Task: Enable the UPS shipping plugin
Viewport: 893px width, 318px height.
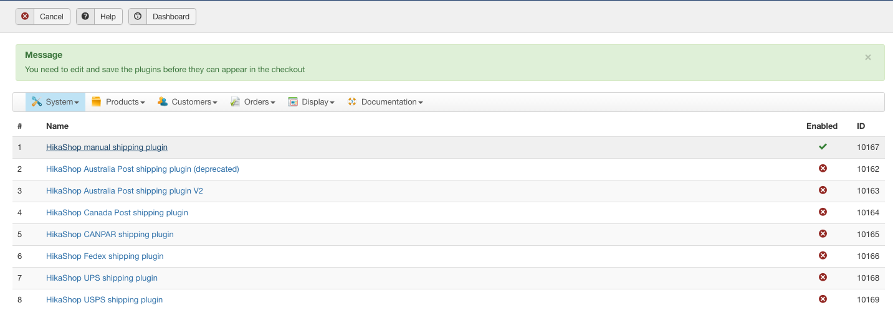Action: [823, 278]
